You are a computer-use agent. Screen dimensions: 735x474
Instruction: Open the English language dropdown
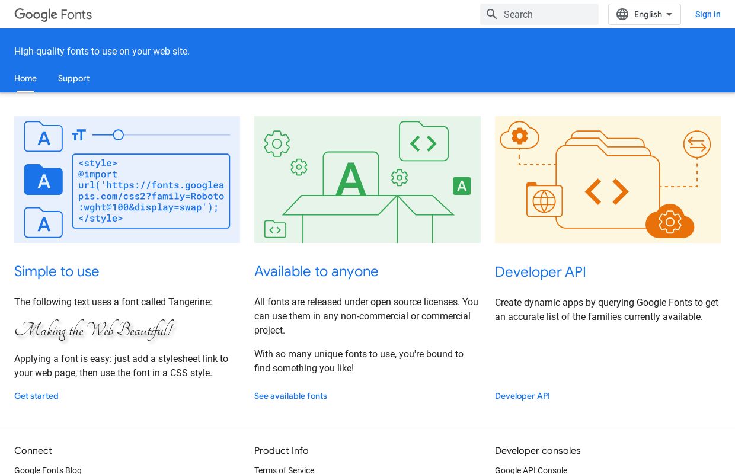click(x=644, y=14)
